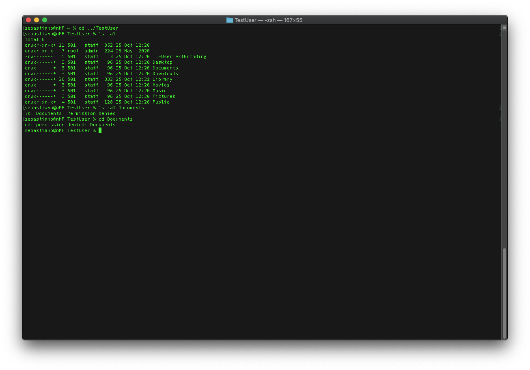Click the Desktop entry in listing
This screenshot has height=370, width=530.
pos(162,62)
